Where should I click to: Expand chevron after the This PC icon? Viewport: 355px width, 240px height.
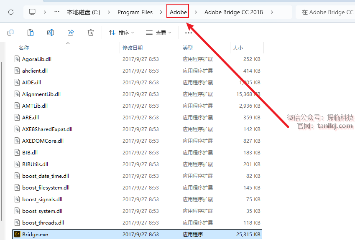[x=45, y=12]
